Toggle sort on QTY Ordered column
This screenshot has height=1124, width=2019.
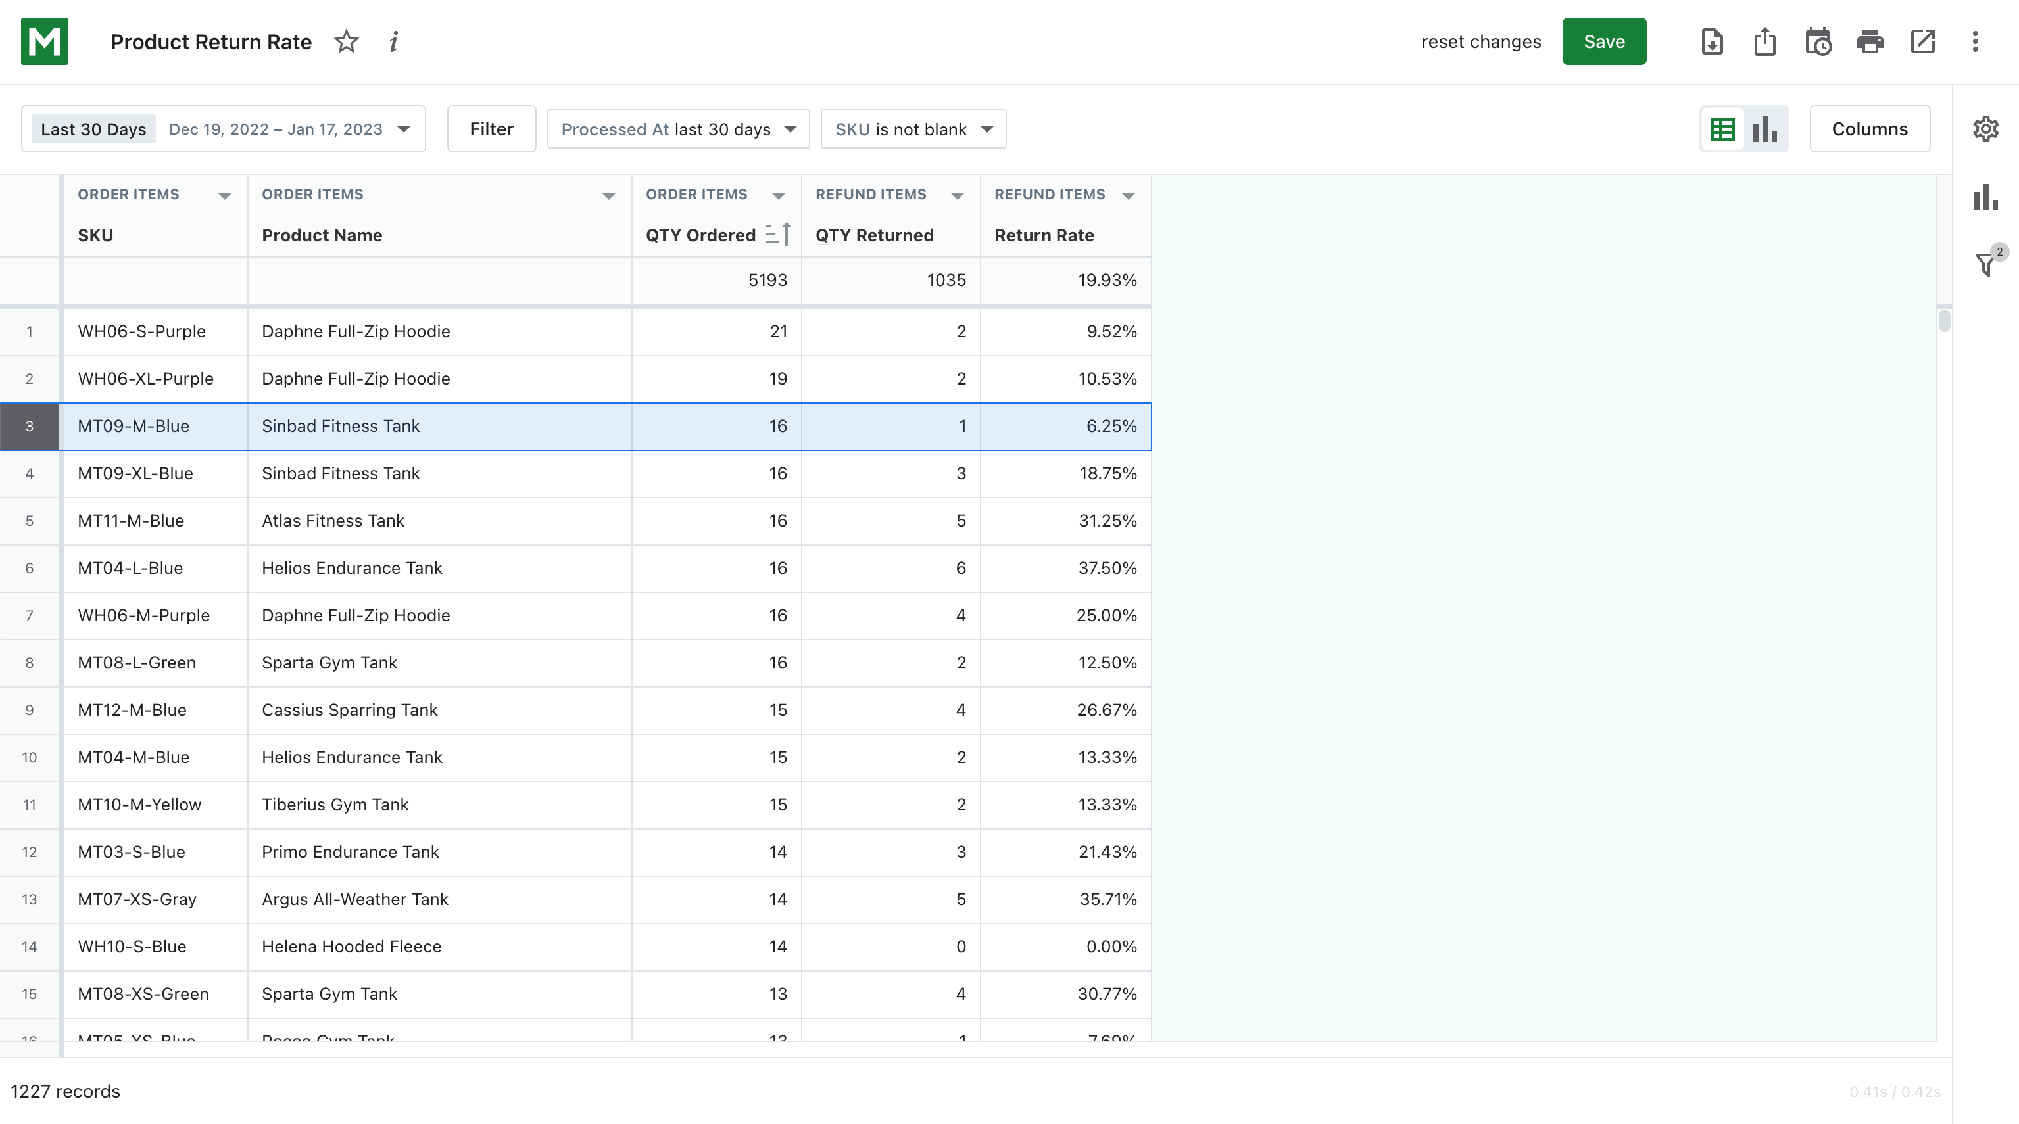(x=778, y=234)
